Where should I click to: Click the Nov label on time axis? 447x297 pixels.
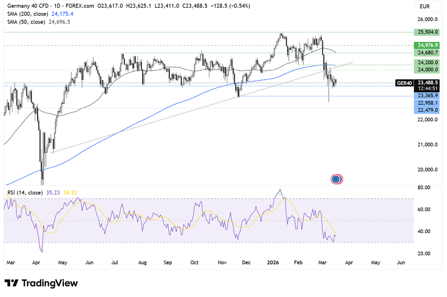222,263
